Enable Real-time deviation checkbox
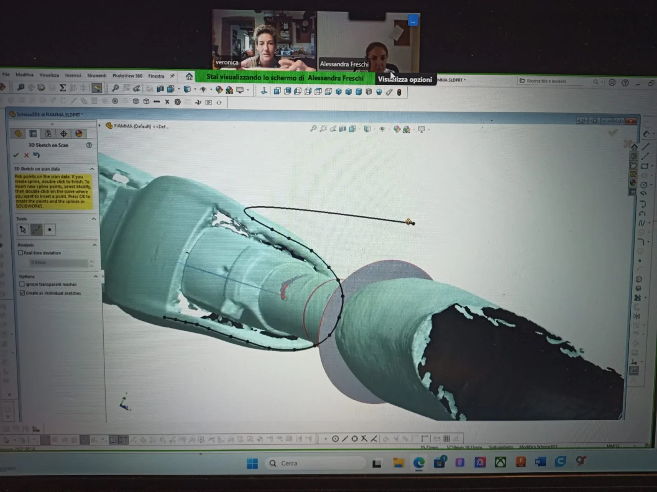Screen dimensions: 657x492 coord(20,253)
